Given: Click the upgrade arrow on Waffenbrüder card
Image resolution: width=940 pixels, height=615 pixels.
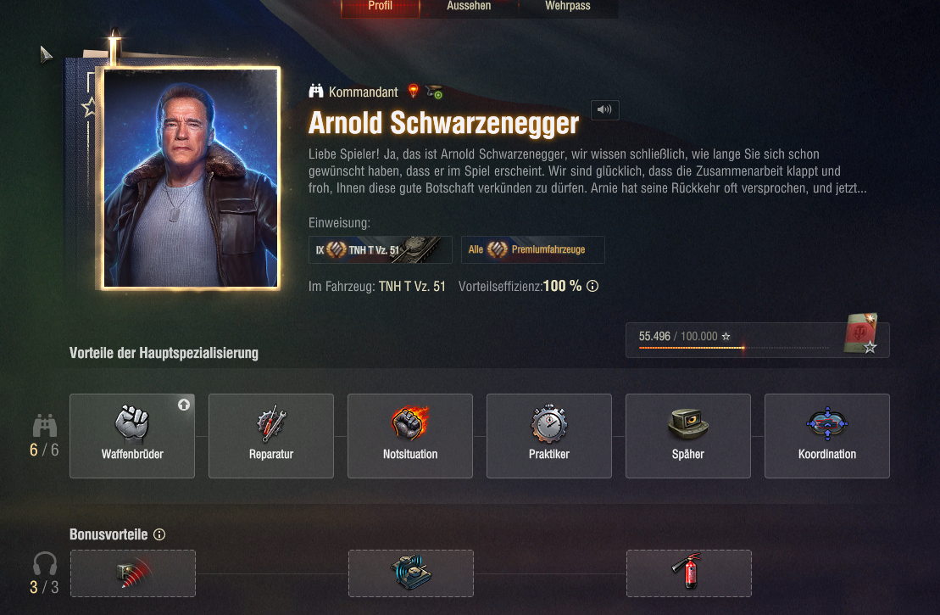Looking at the screenshot, I should 184,405.
